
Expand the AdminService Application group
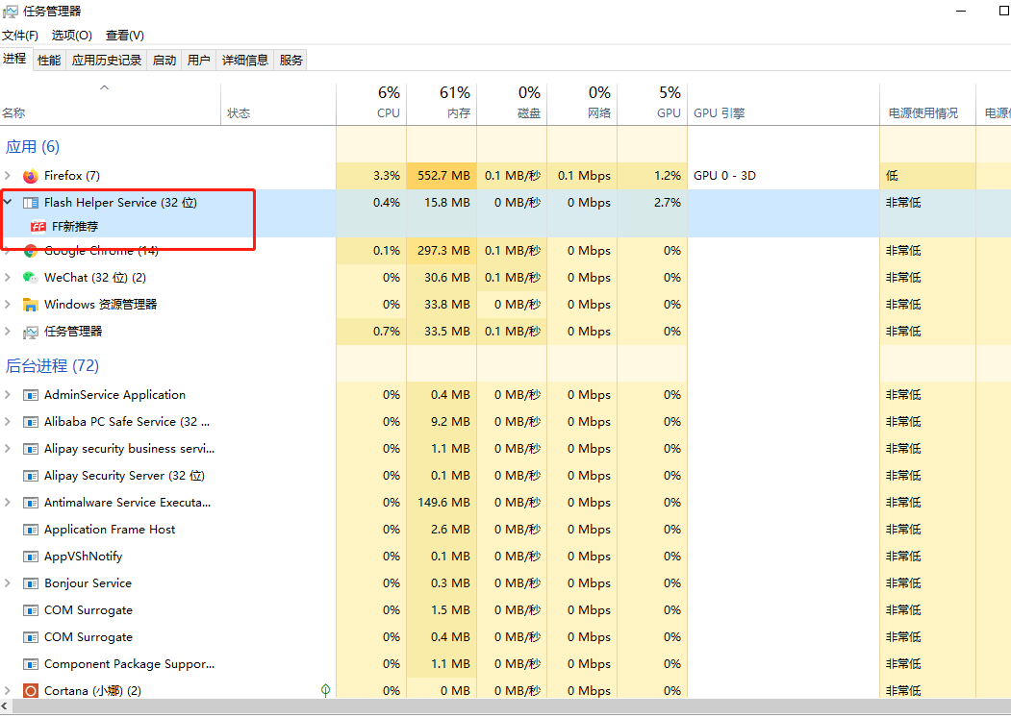tap(8, 394)
